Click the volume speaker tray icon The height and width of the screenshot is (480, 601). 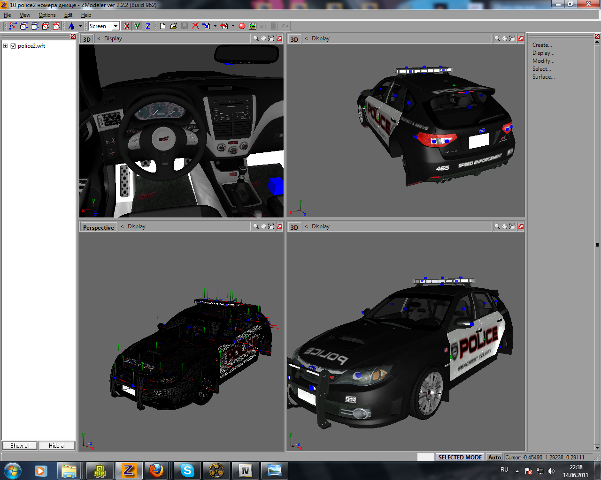pos(551,471)
